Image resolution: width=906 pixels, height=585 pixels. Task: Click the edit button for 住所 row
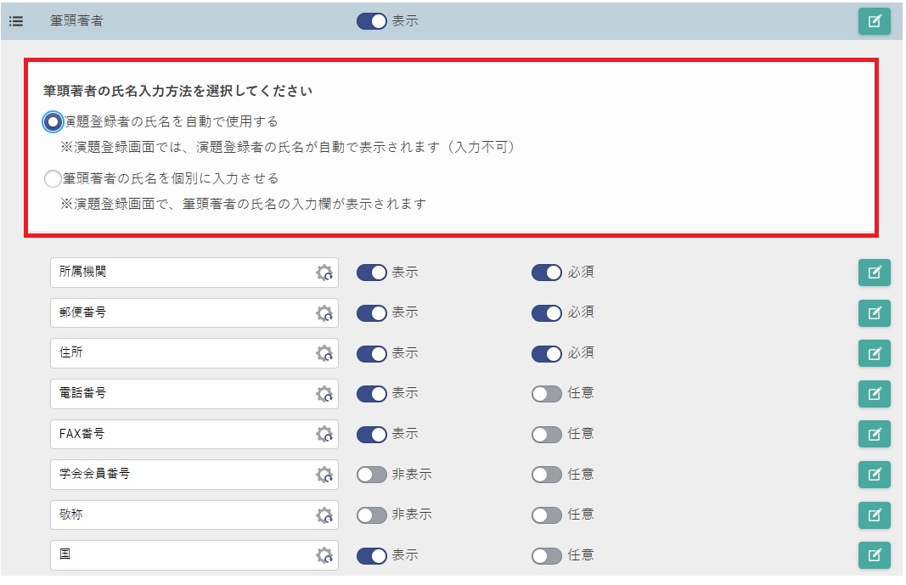click(x=874, y=353)
